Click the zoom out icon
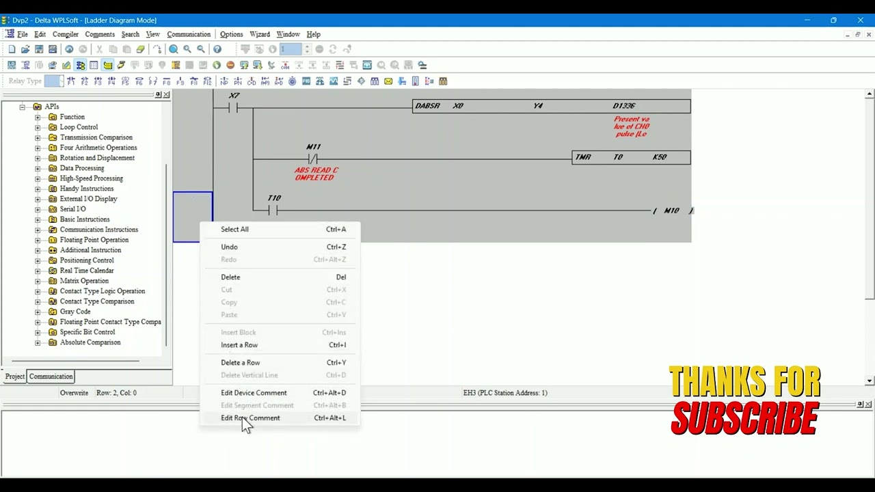This screenshot has width=875, height=492. (201, 49)
